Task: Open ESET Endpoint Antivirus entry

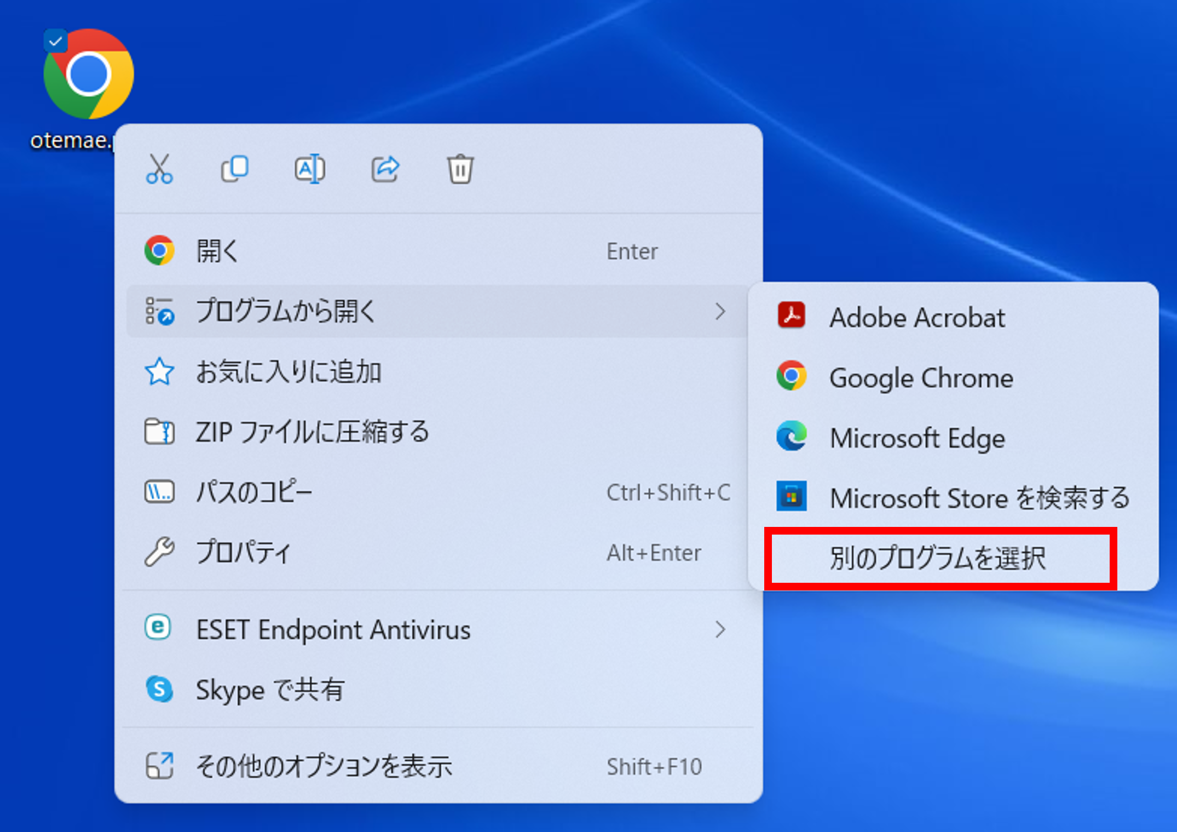Action: click(438, 629)
